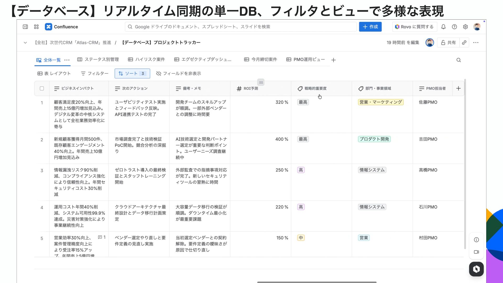Tick the select-all rows checkbox
503x283 pixels.
point(42,89)
